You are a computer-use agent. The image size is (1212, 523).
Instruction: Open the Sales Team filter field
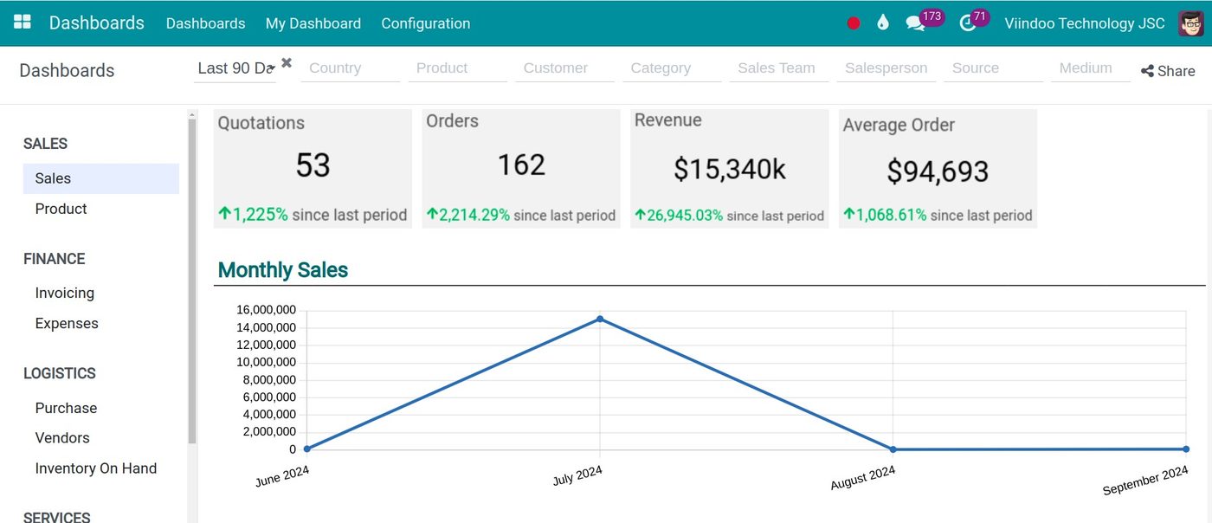coord(779,68)
